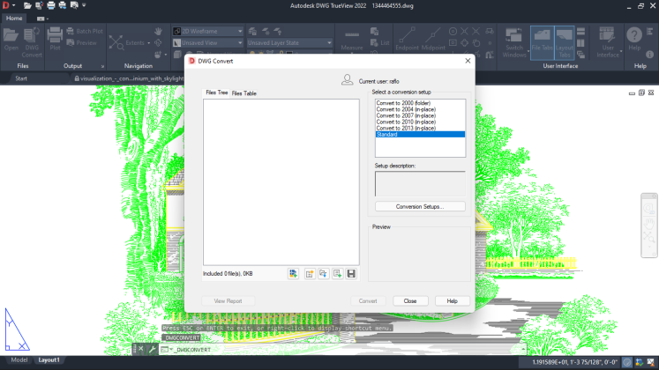Click the Plot Preview icon in quick access toolbar

(74, 5)
